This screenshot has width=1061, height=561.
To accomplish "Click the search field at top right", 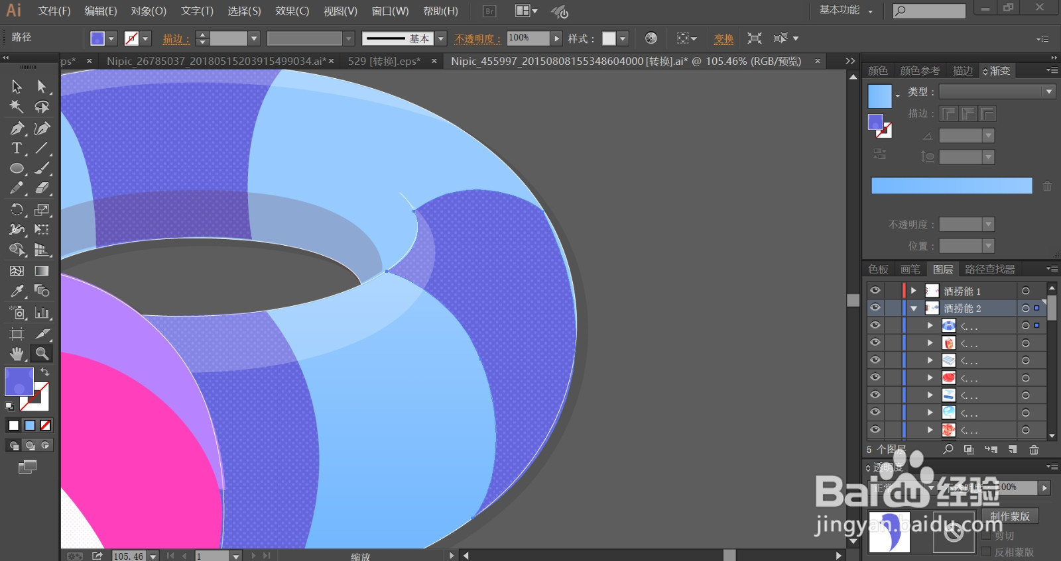I will click(x=929, y=11).
